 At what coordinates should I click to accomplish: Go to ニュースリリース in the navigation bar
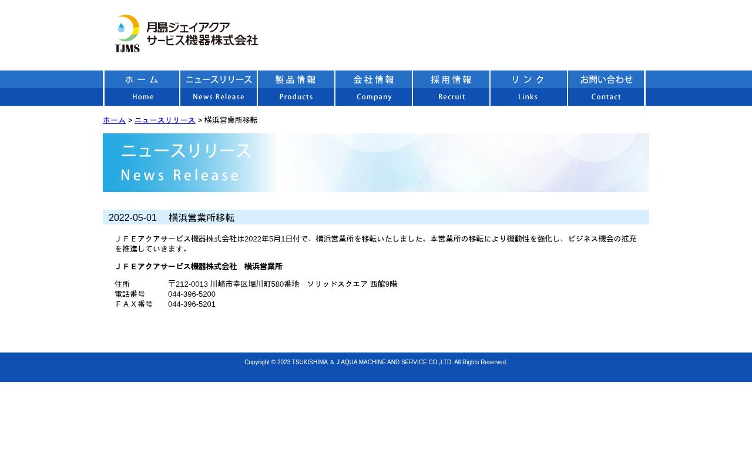(x=219, y=88)
